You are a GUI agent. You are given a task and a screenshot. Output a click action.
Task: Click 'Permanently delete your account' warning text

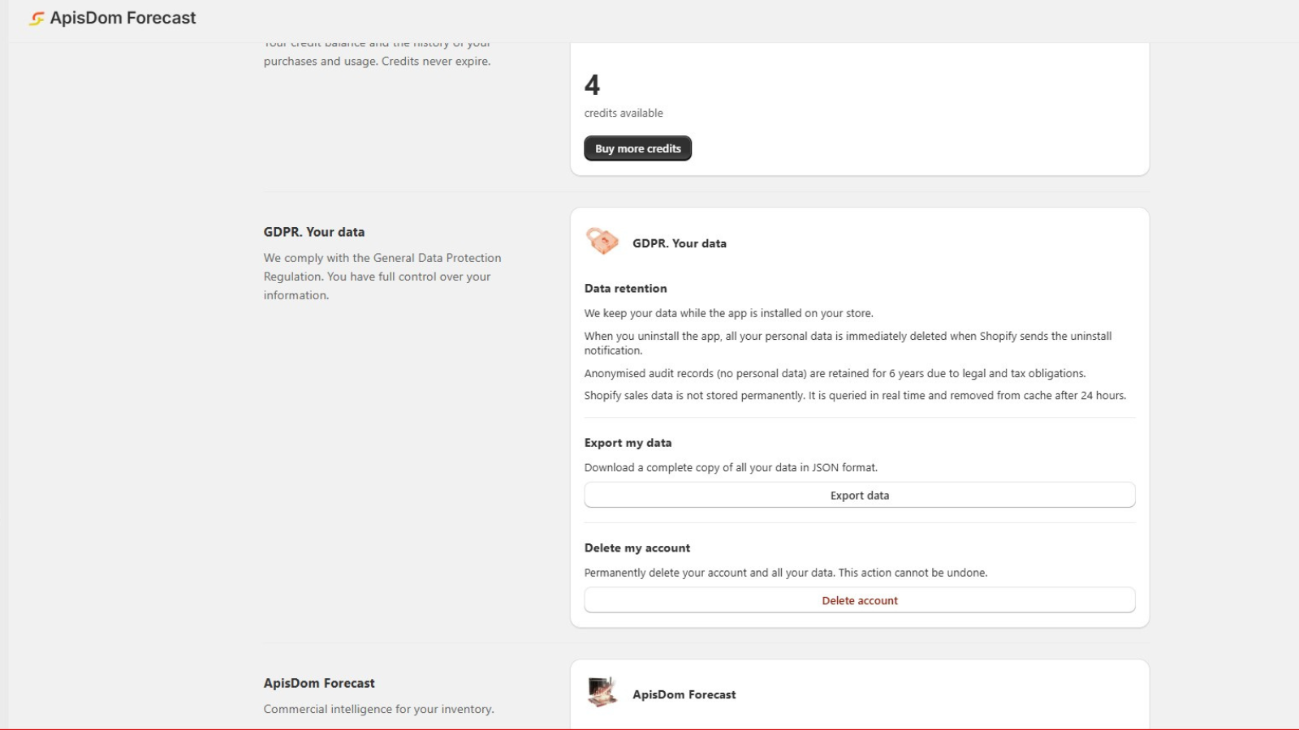pos(786,573)
